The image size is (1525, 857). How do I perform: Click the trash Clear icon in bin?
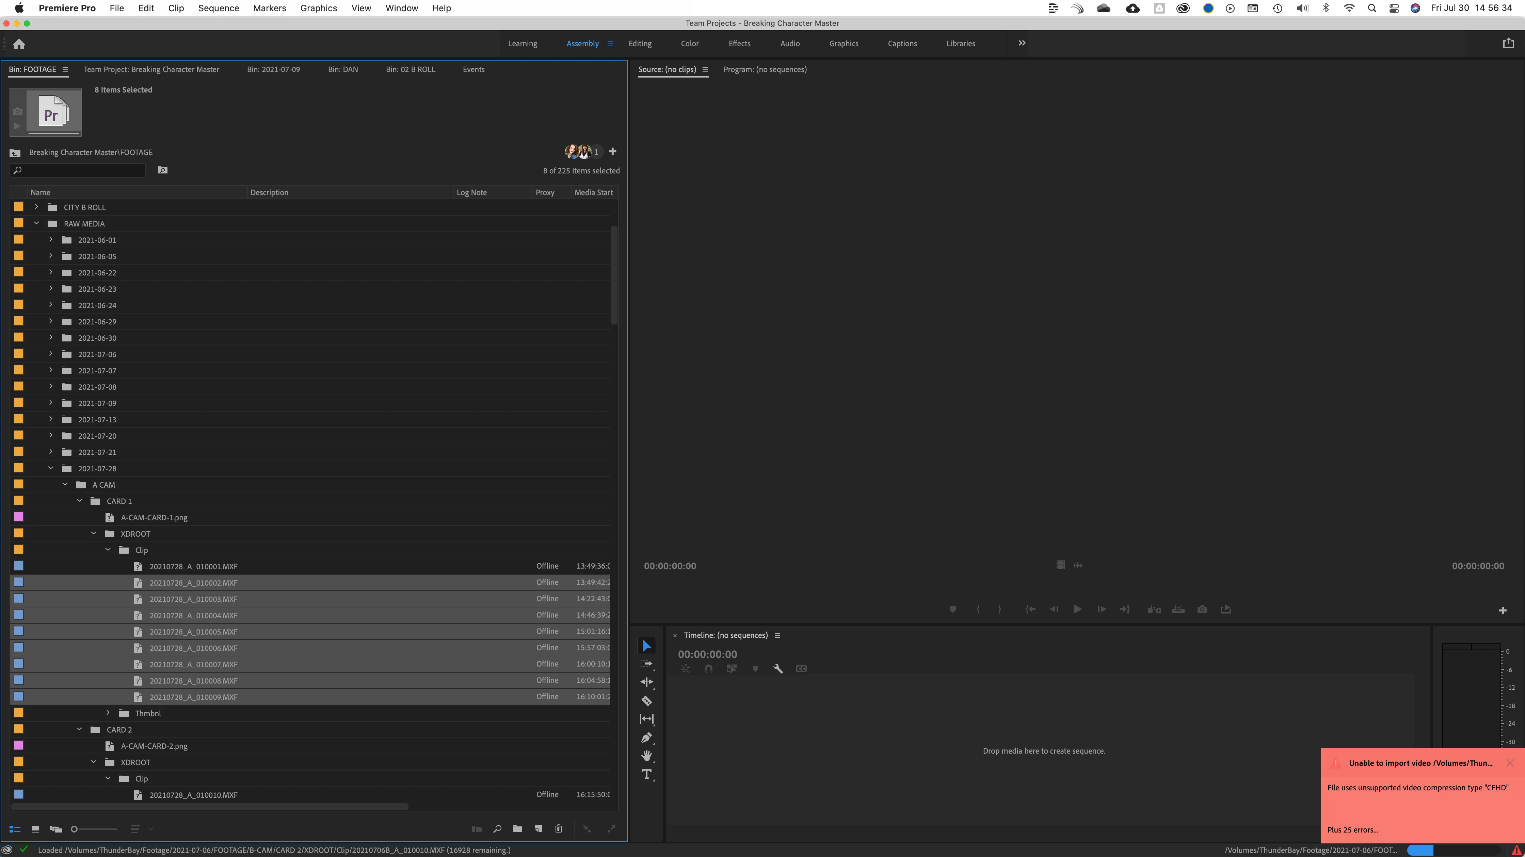click(x=558, y=829)
